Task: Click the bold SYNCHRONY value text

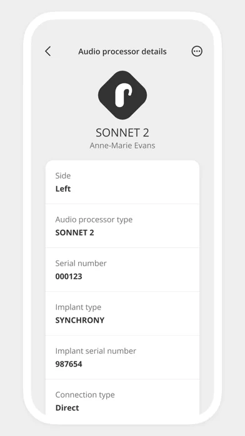Action: tap(80, 320)
